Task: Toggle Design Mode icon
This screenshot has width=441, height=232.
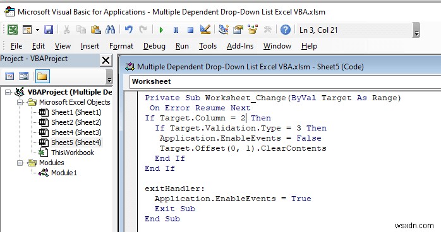Action: point(205,30)
